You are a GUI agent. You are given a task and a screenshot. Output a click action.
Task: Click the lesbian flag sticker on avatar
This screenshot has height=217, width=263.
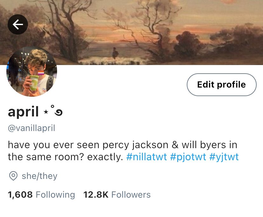click(41, 73)
